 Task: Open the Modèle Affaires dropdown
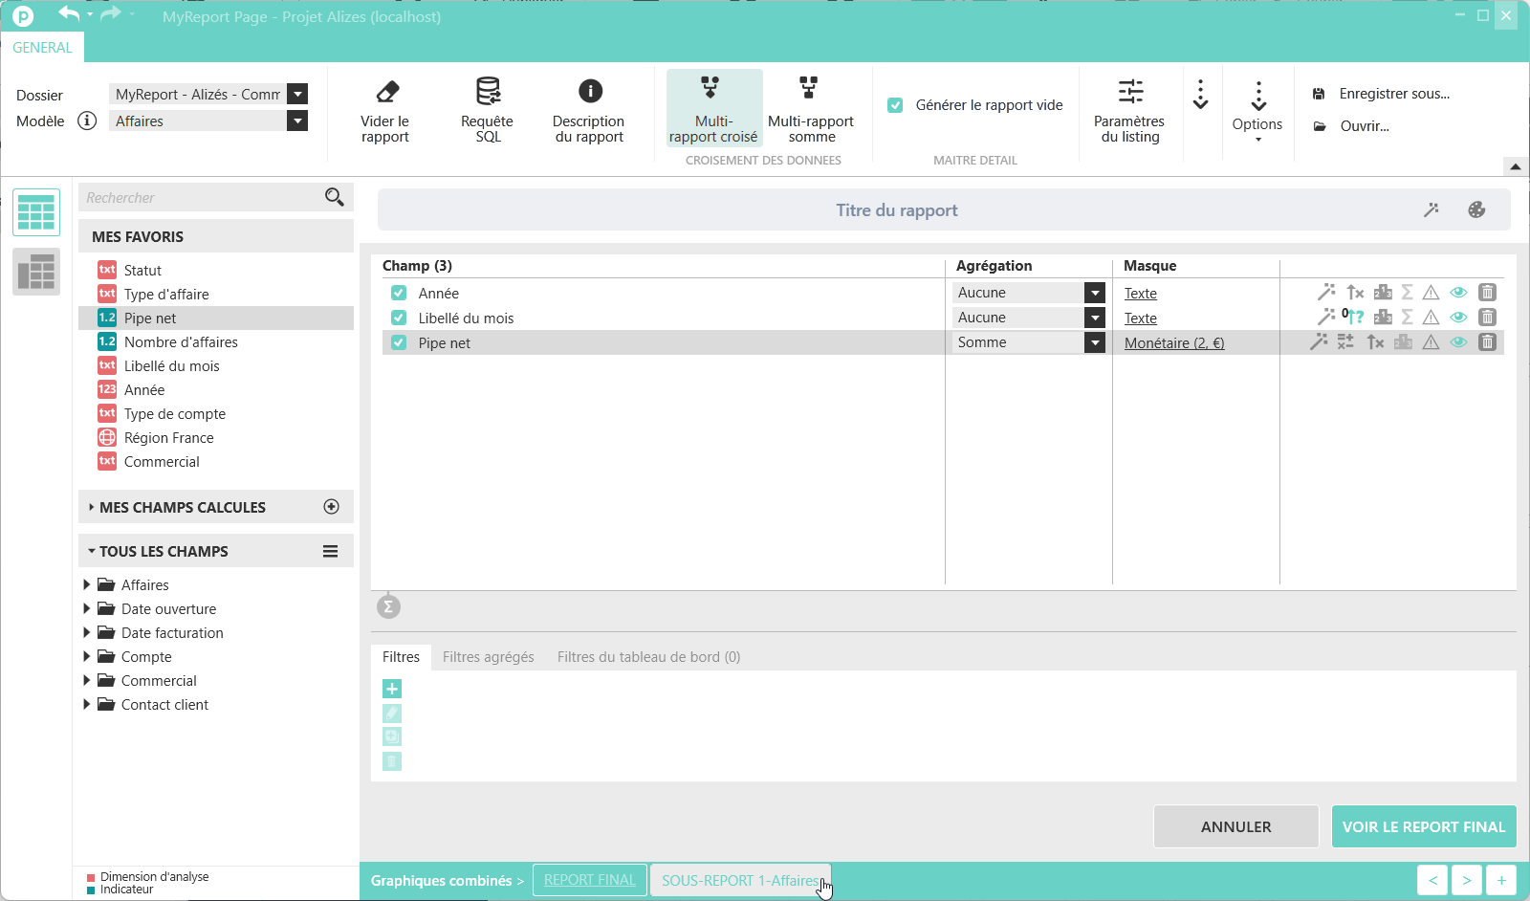point(297,121)
